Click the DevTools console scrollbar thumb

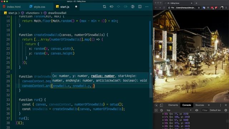228,121
